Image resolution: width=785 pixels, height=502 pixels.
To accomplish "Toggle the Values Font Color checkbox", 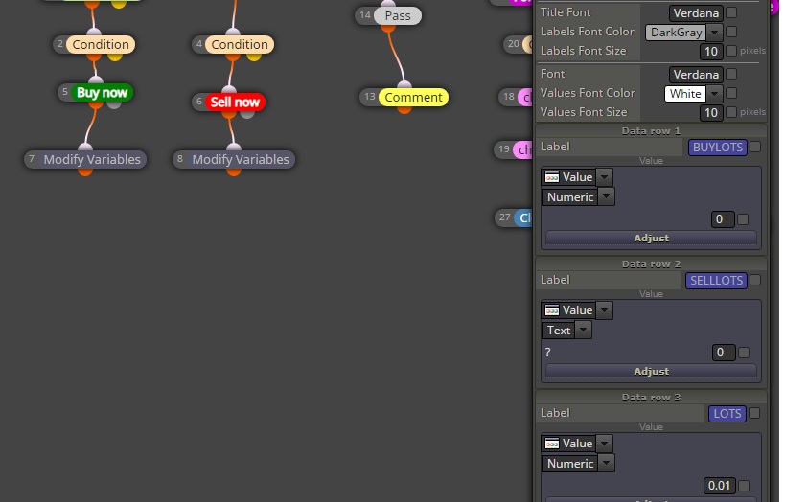I will (731, 93).
